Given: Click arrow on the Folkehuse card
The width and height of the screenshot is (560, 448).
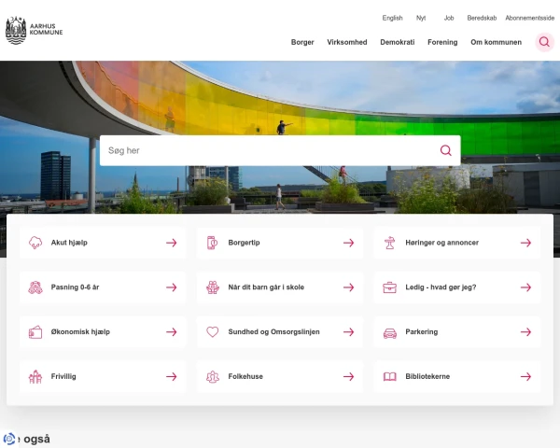Looking at the screenshot, I should tap(348, 376).
